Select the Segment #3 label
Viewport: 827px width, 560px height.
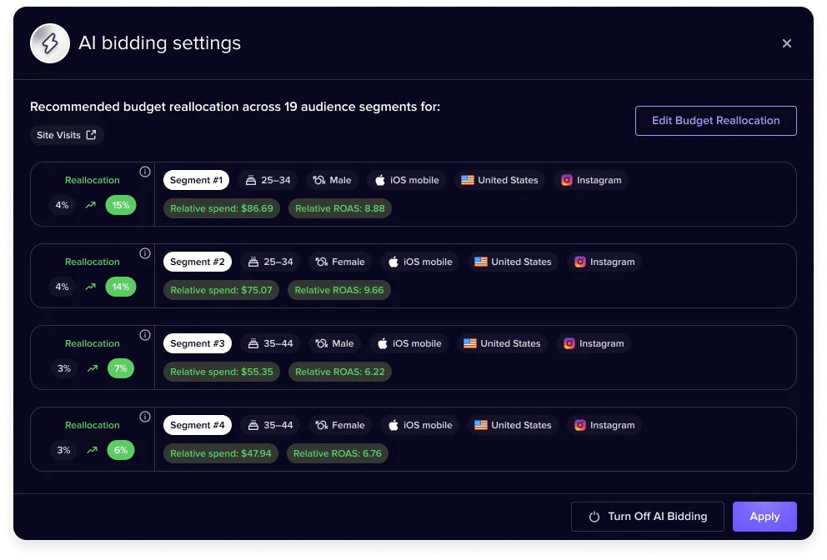[x=198, y=344]
